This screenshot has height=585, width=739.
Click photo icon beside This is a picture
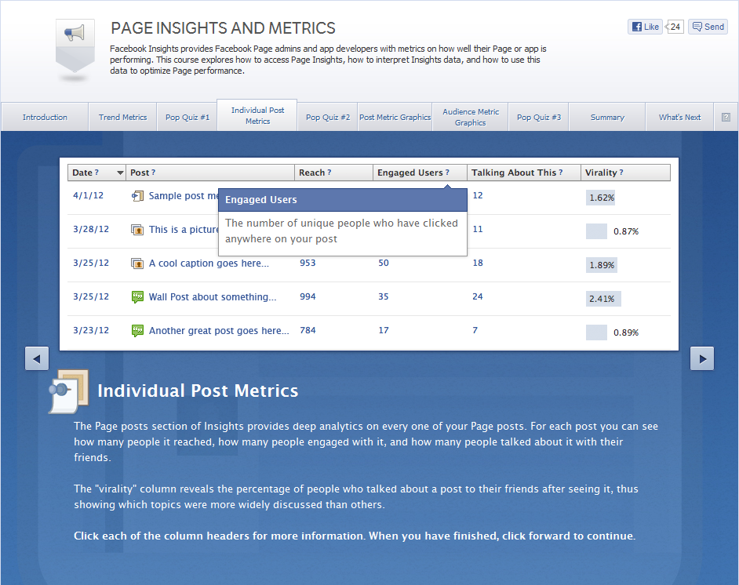[137, 230]
